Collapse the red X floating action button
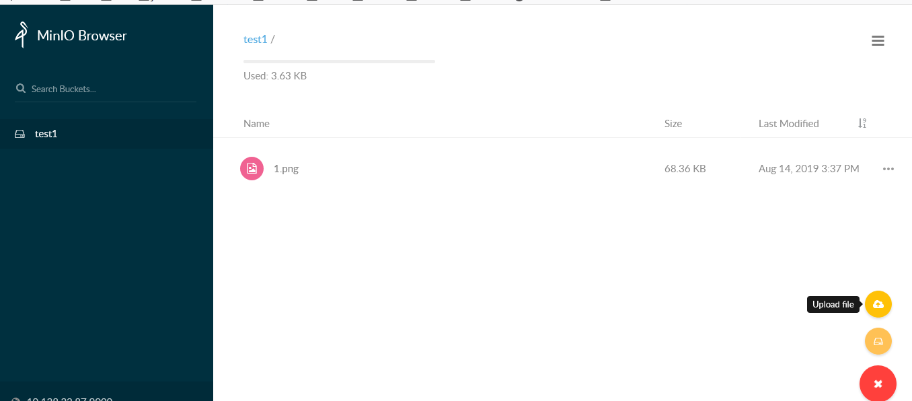Screen dimensions: 912x401 (x=878, y=384)
